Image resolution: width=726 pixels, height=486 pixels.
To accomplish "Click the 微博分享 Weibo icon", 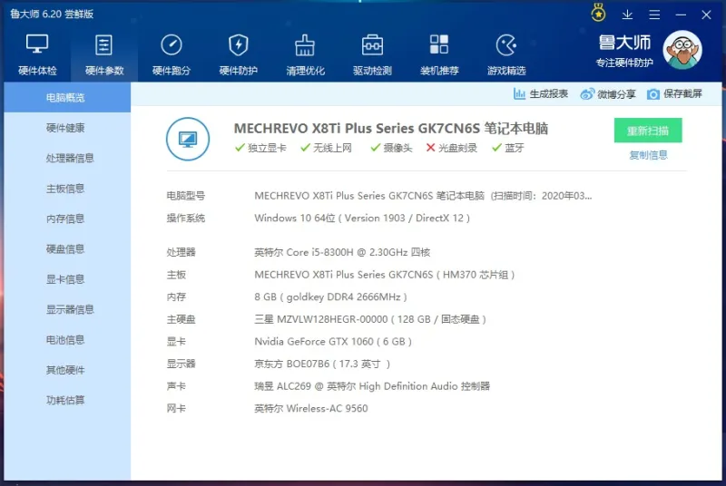I will click(x=587, y=94).
